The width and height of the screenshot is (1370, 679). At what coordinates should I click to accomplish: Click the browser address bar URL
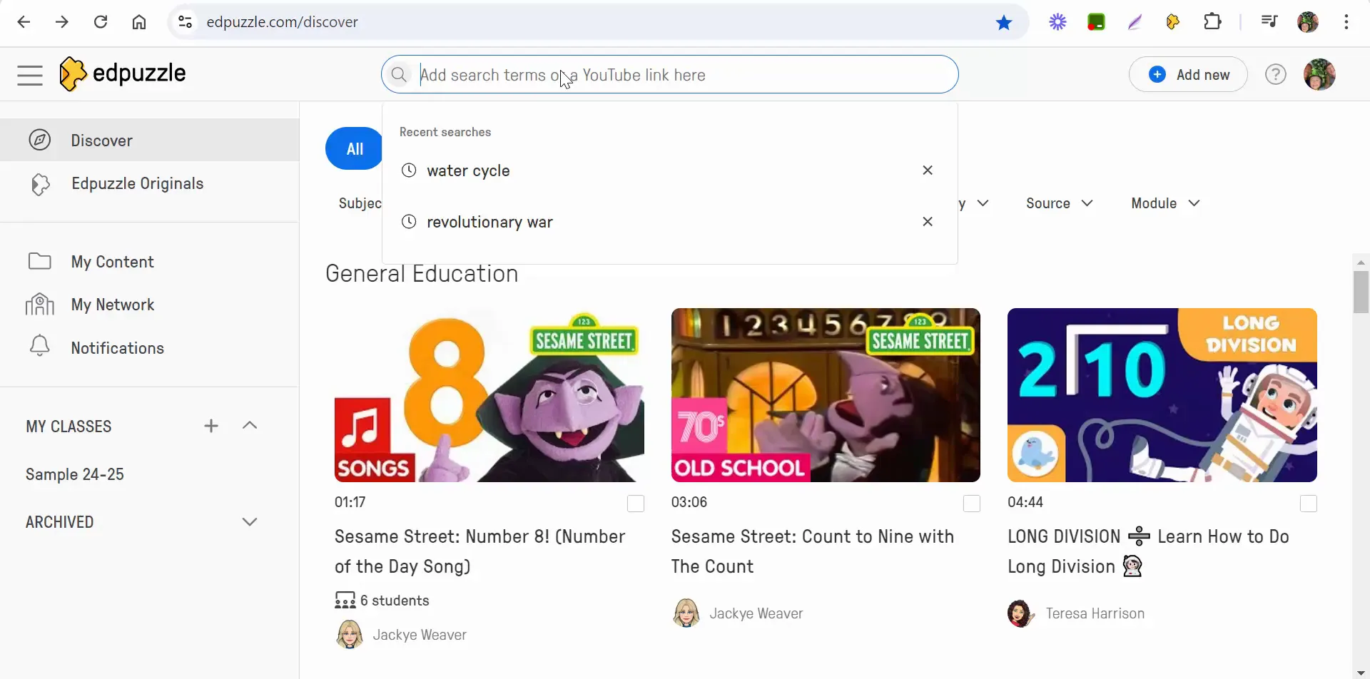pyautogui.click(x=283, y=22)
